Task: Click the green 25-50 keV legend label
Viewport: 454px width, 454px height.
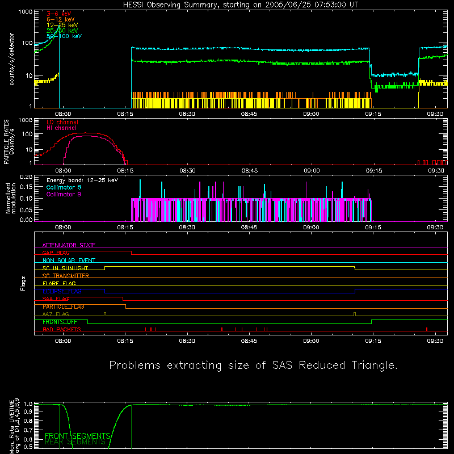Action: coord(62,31)
